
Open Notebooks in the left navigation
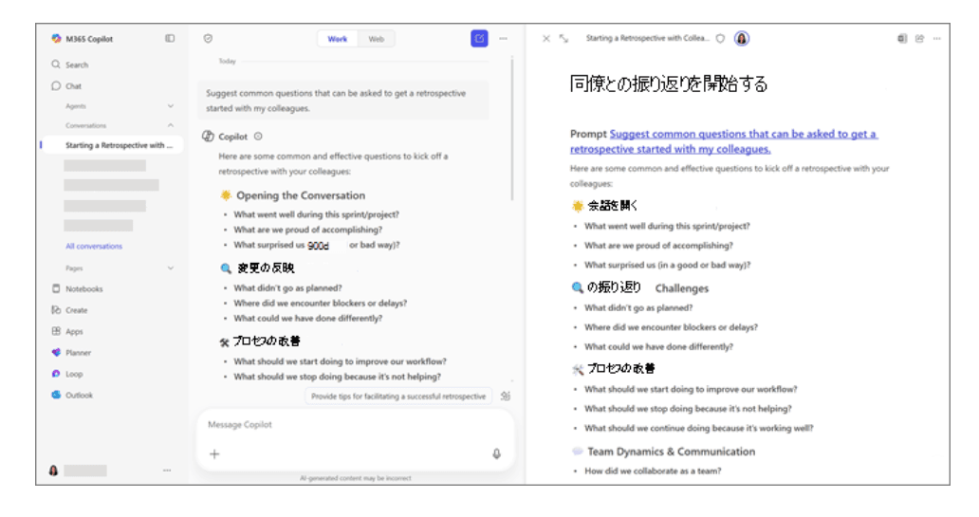coord(83,289)
